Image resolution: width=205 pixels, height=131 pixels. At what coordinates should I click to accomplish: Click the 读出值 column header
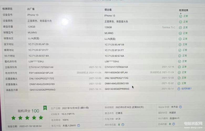click(x=108, y=10)
